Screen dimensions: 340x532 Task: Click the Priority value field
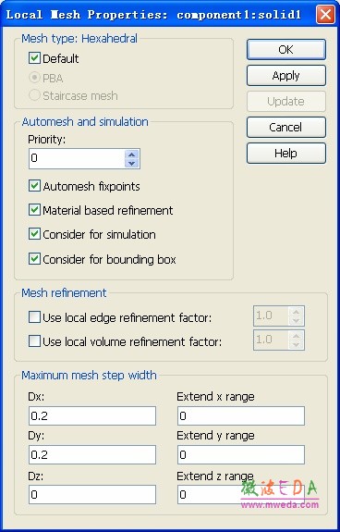77,158
